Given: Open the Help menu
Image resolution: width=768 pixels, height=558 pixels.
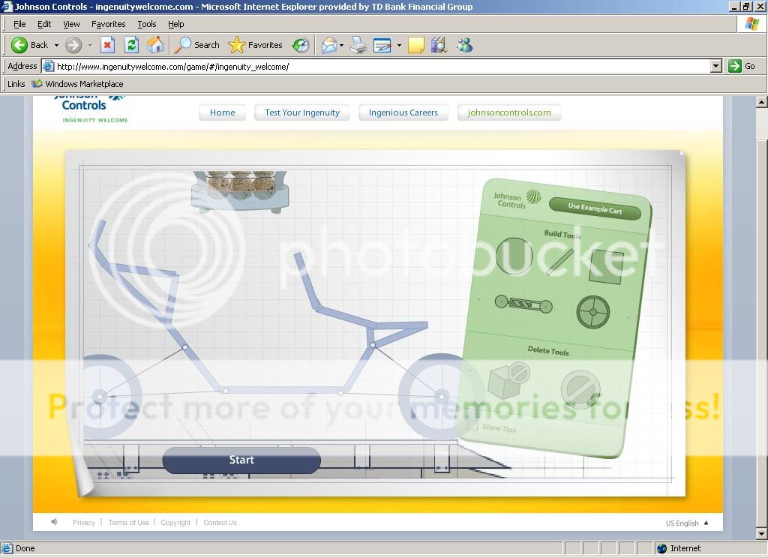Looking at the screenshot, I should click(x=175, y=24).
